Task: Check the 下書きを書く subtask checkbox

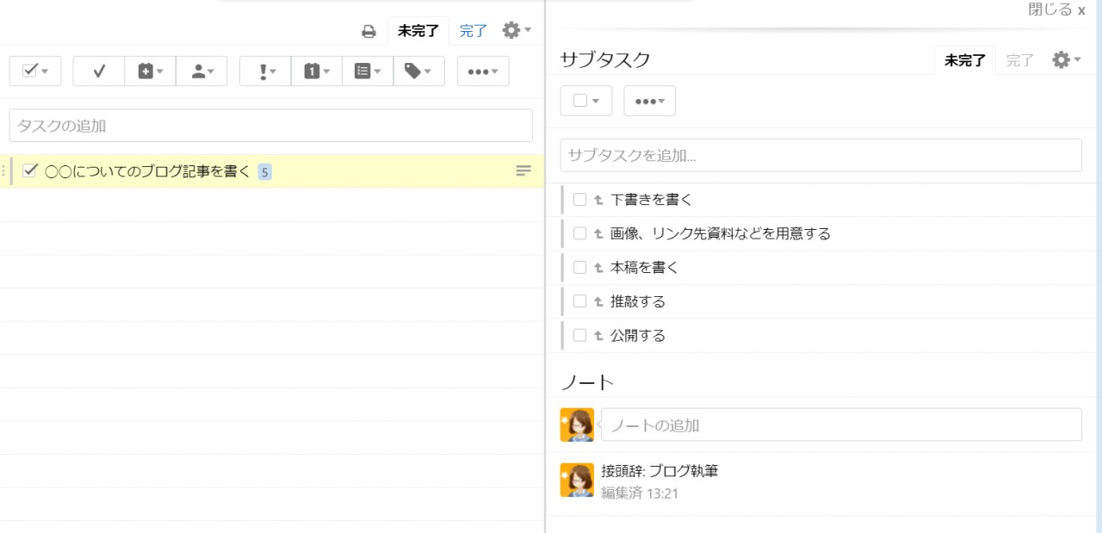Action: click(x=579, y=200)
